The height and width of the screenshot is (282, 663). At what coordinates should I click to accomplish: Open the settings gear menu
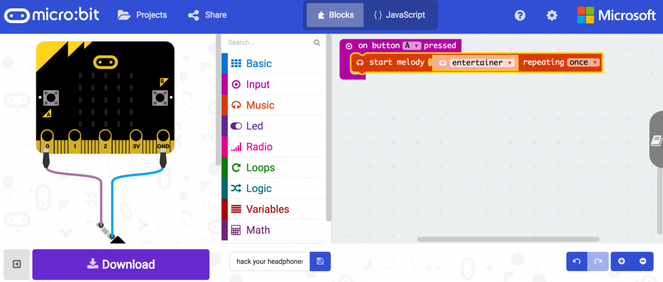pos(552,15)
